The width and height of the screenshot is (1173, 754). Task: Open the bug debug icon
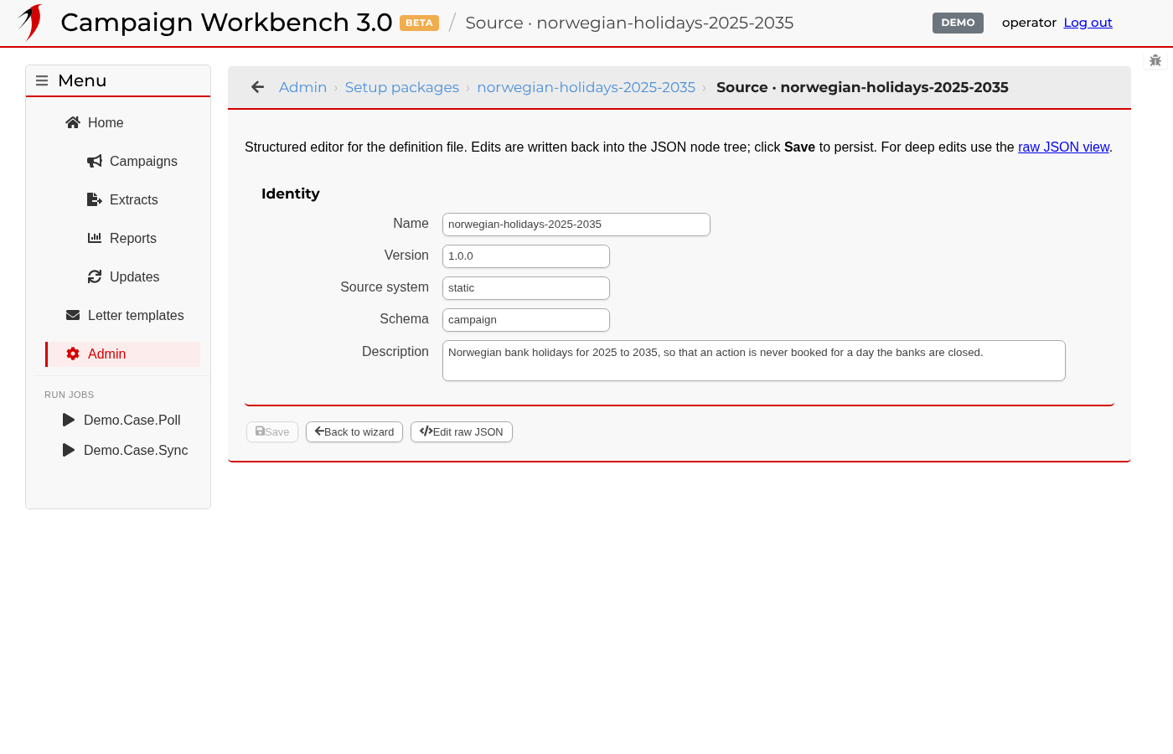click(x=1155, y=60)
